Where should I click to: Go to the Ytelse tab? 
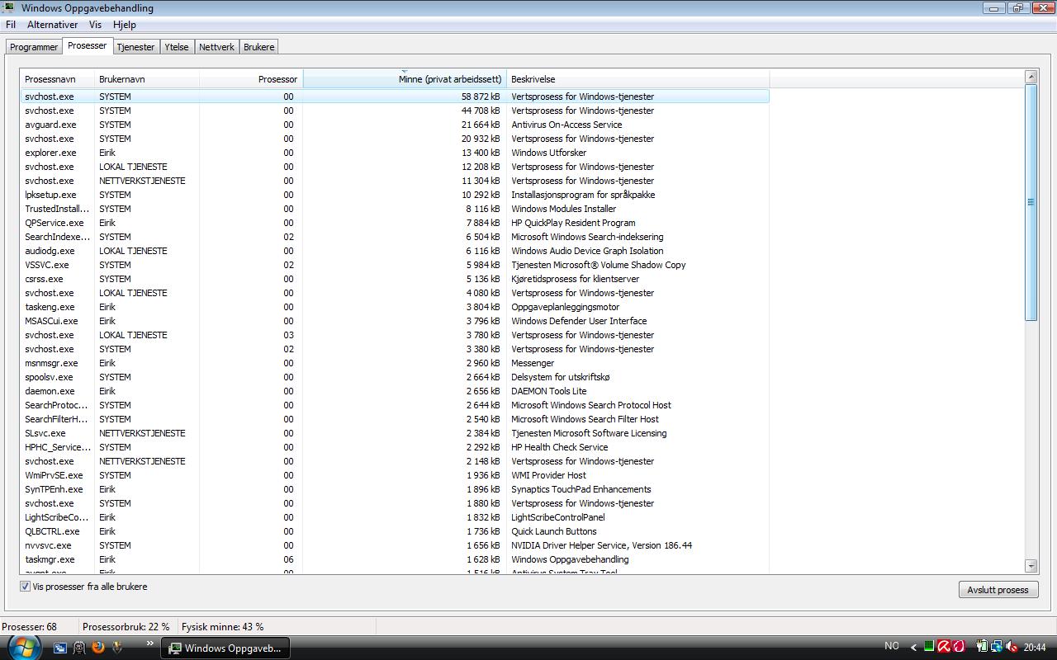(176, 47)
